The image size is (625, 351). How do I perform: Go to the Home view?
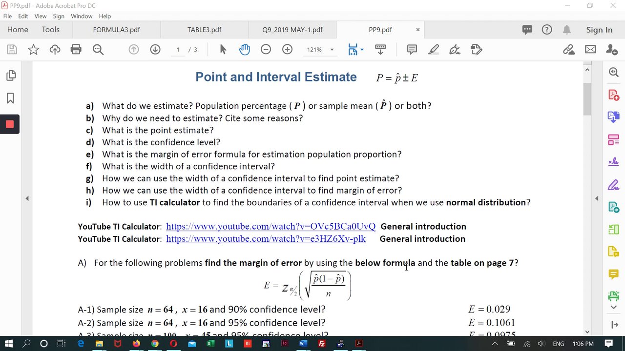18,30
